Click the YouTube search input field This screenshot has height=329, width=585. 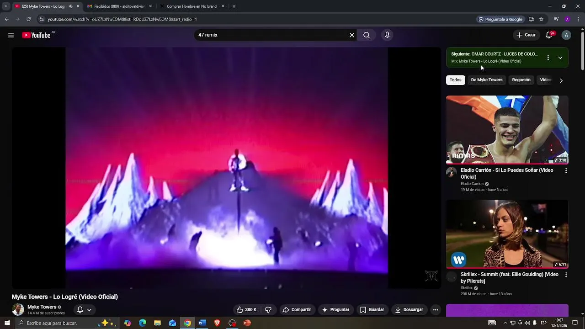tap(271, 35)
